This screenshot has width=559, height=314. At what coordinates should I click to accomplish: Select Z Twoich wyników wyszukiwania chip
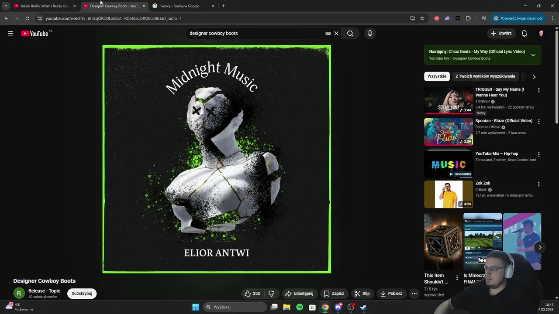coord(485,76)
